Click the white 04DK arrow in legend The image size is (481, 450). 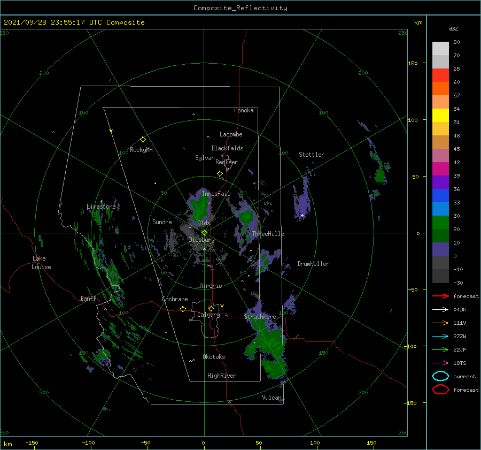[x=440, y=309]
